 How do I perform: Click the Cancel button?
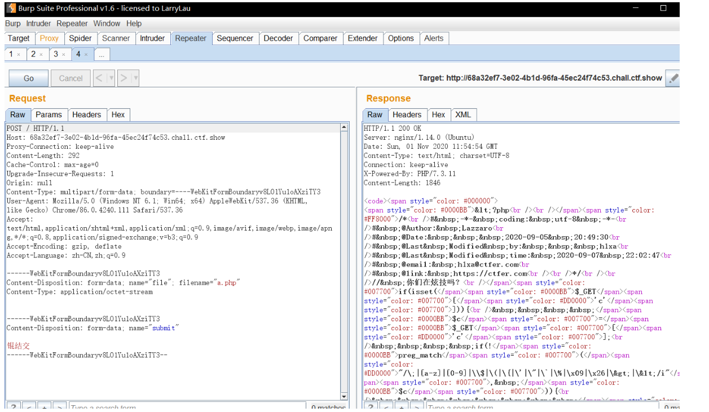tap(71, 78)
